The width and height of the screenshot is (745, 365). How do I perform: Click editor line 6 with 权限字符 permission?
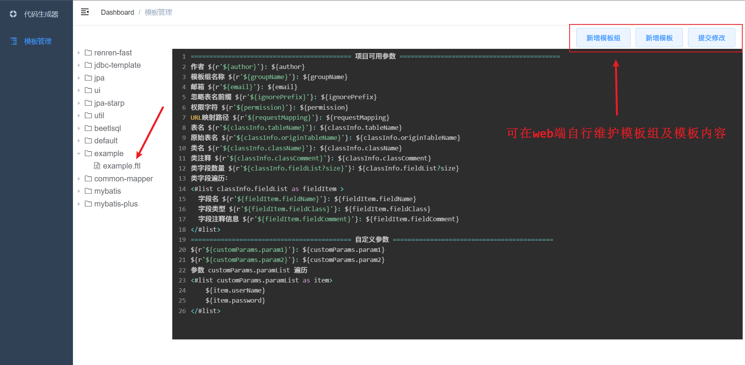coord(269,107)
